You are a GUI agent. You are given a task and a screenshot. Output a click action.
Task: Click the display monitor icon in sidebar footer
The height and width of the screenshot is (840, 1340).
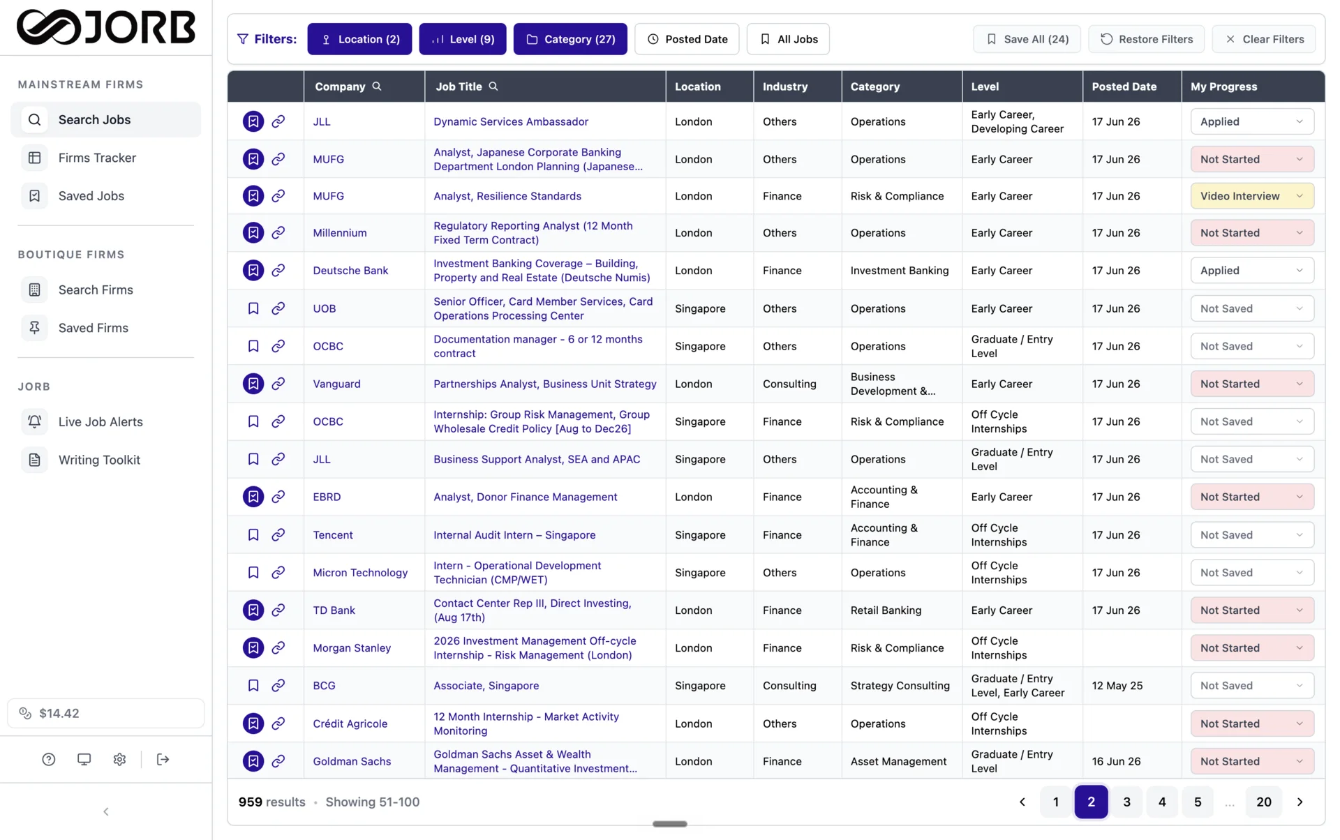84,759
